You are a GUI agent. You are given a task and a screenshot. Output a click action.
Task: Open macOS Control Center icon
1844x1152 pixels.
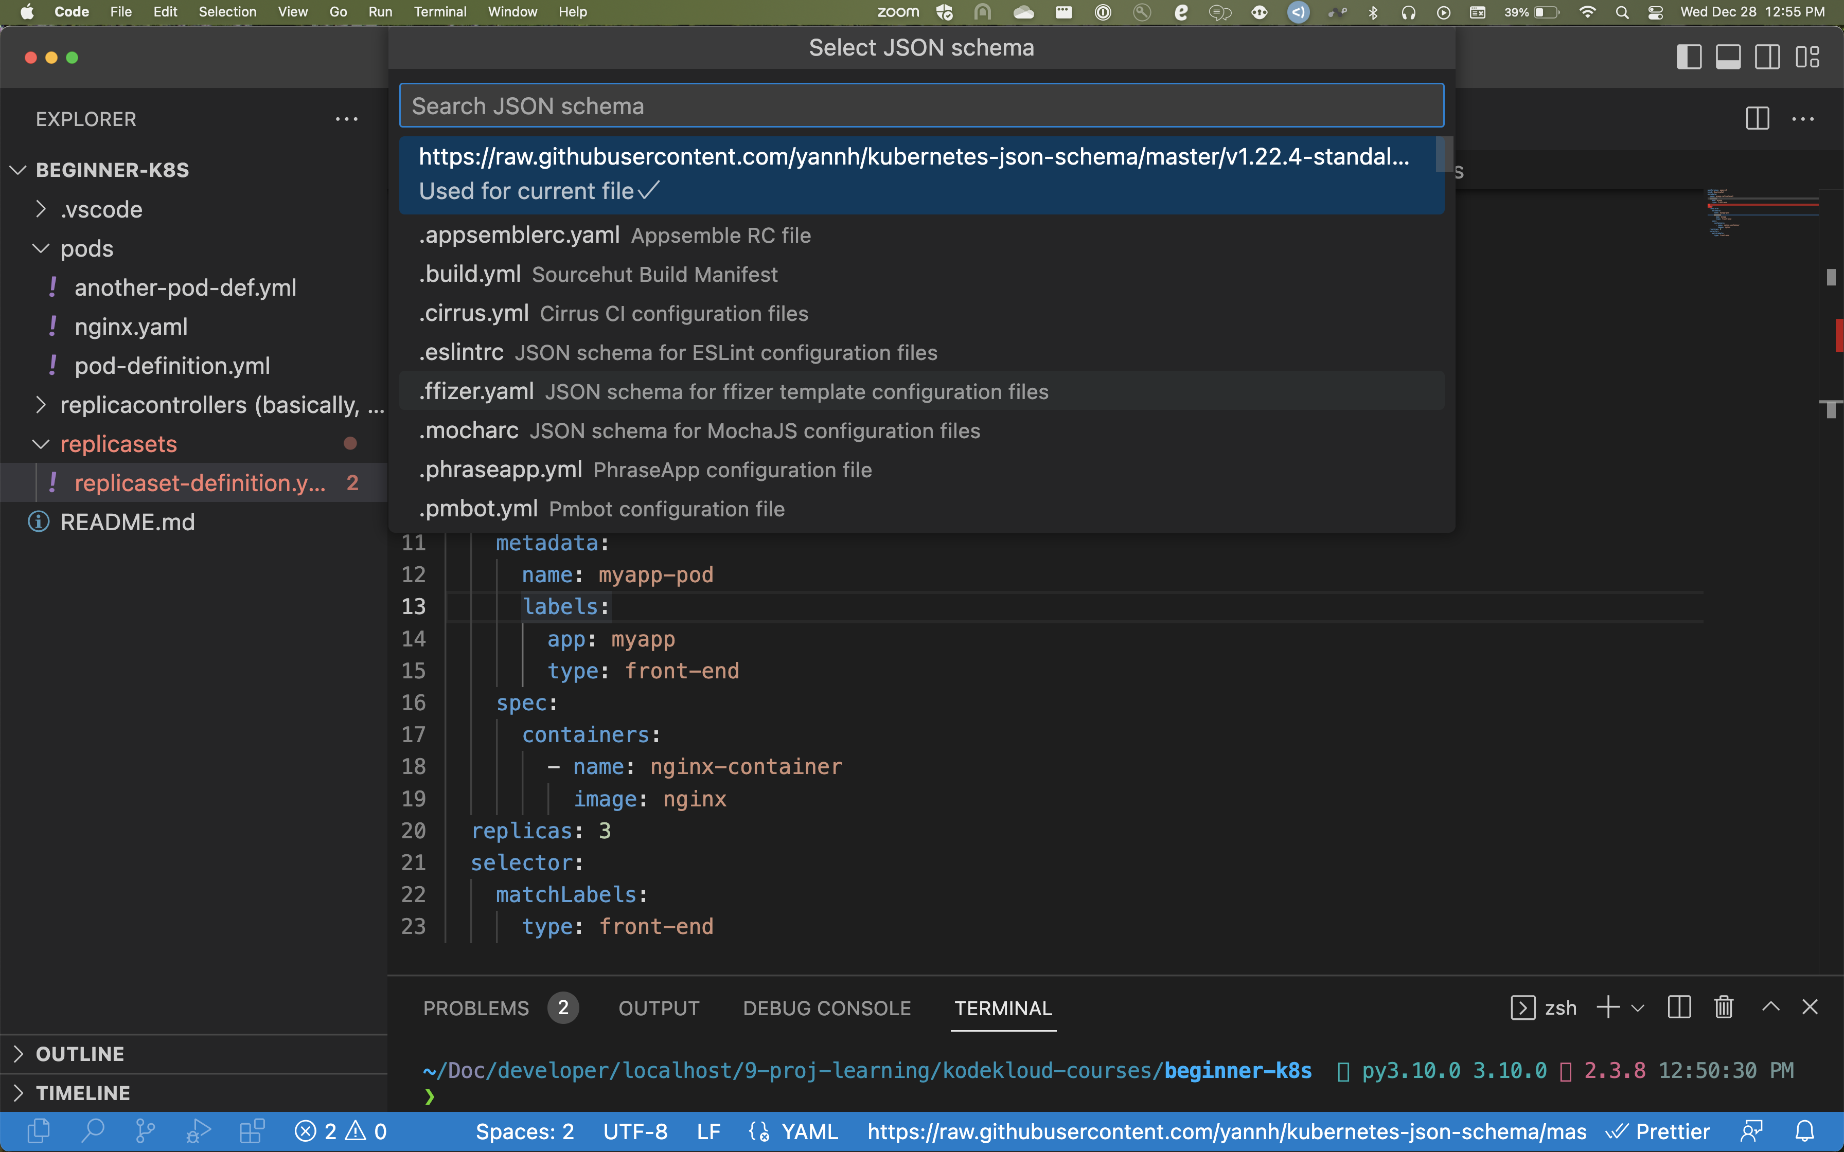click(x=1655, y=12)
